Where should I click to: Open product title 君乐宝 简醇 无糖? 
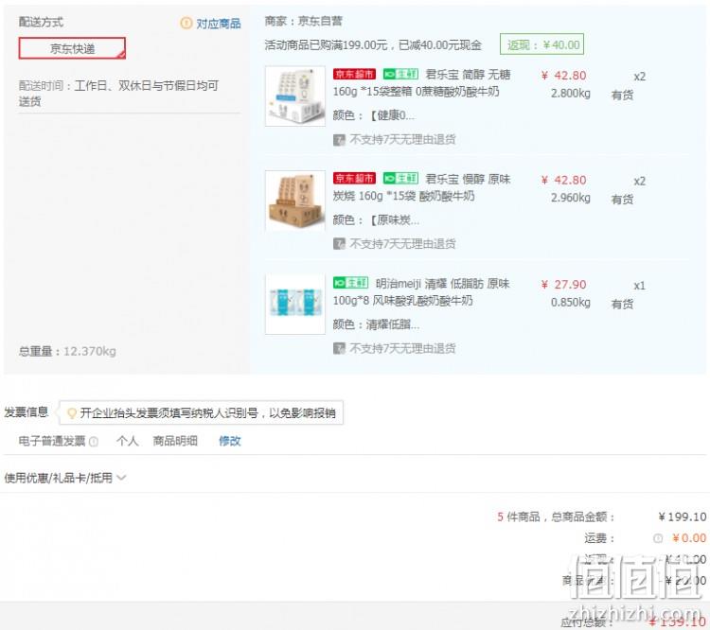pyautogui.click(x=422, y=83)
